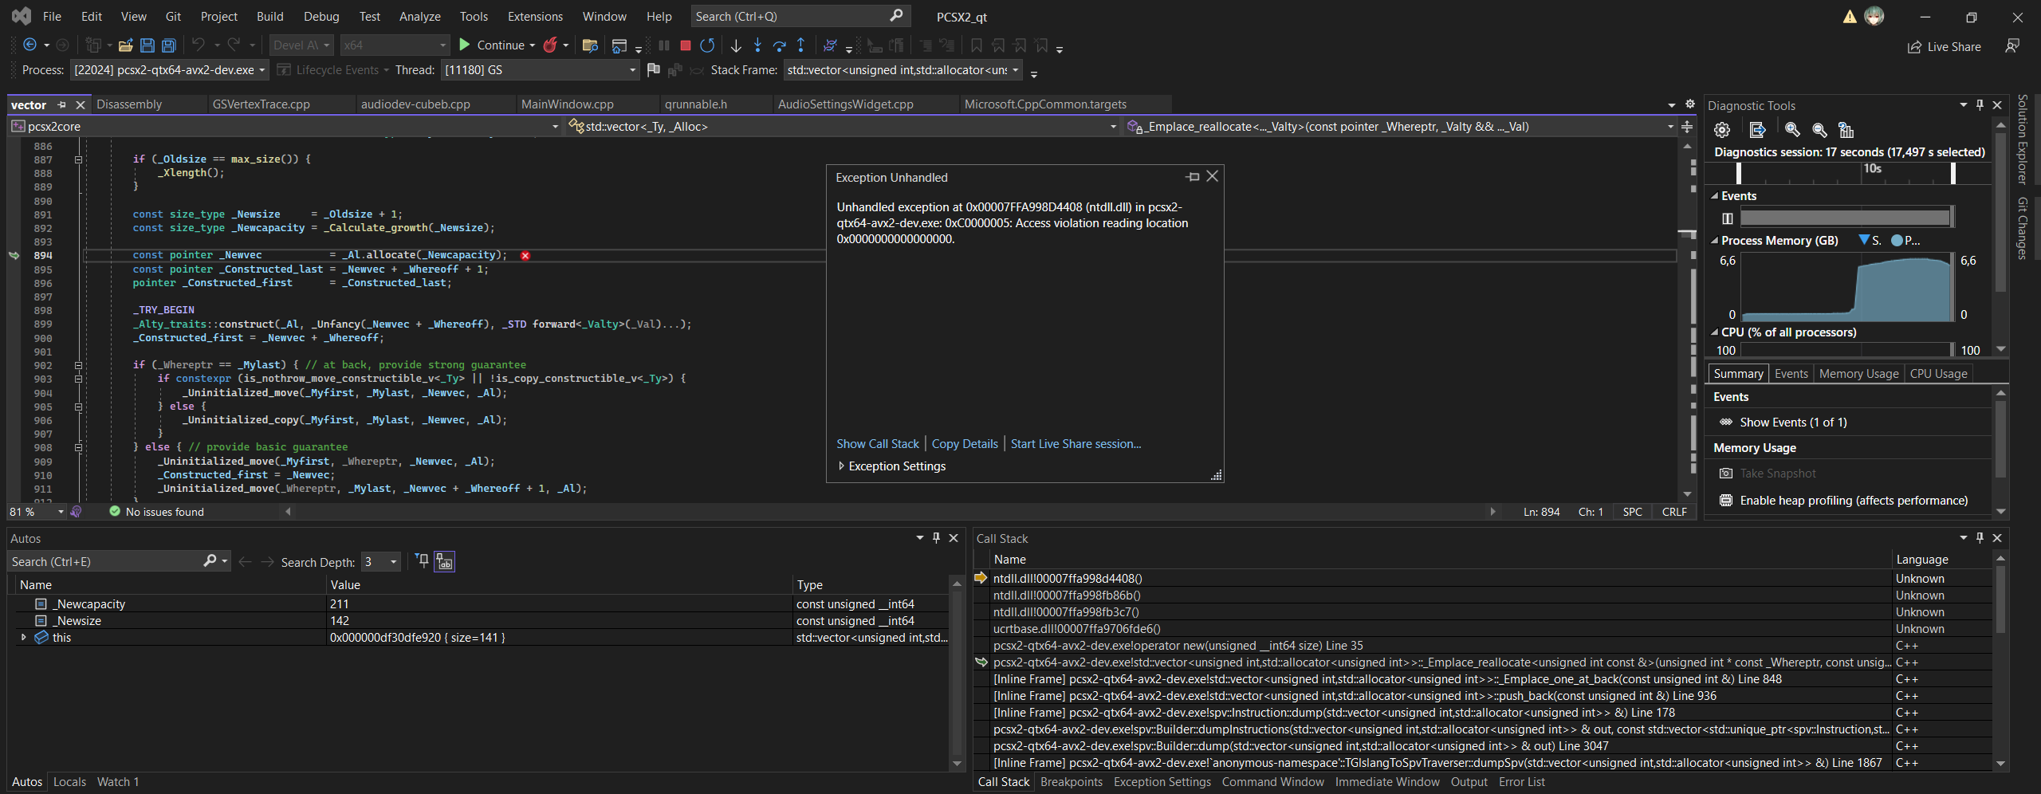2041x794 pixels.
Task: Click Show Call Stack in exception dialog
Action: 877,443
